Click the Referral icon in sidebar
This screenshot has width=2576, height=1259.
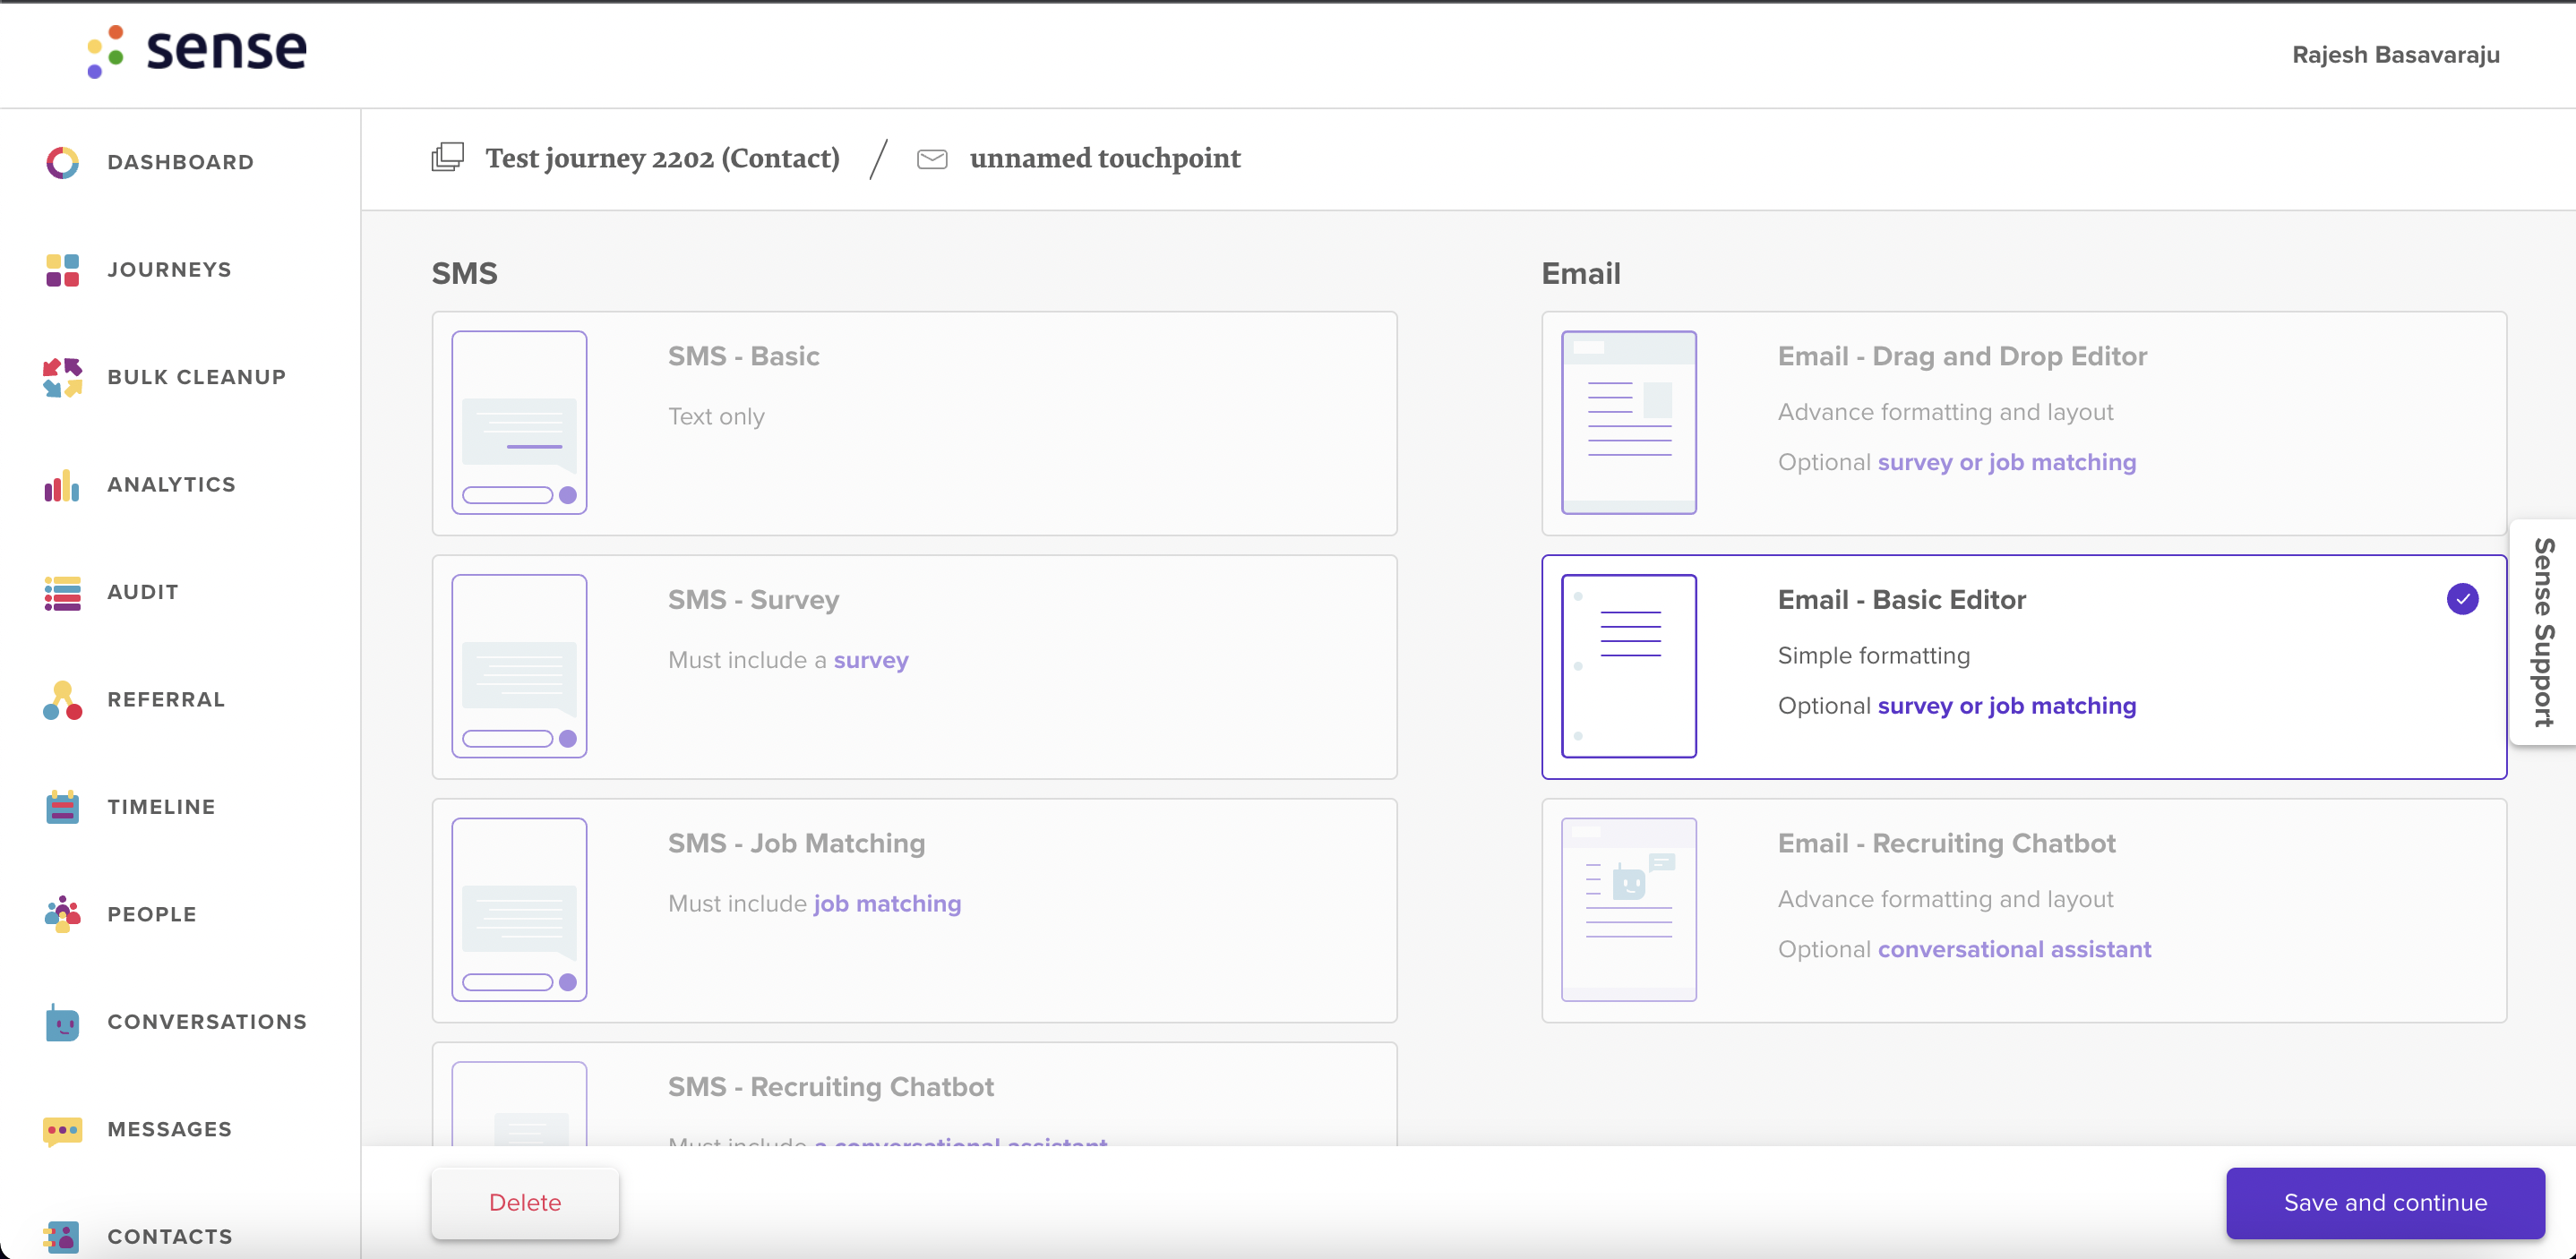click(61, 698)
